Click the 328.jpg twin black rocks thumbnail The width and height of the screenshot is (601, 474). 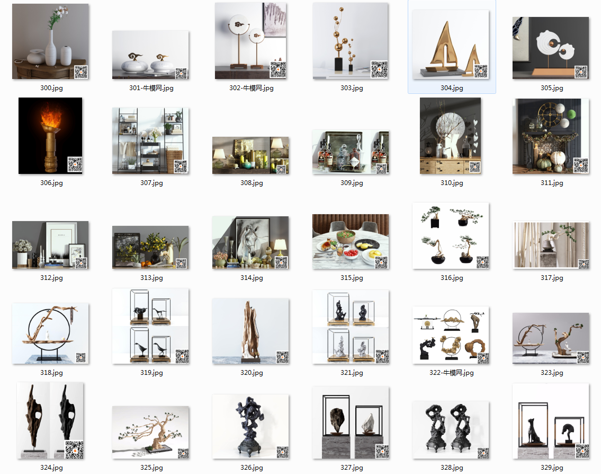[x=451, y=430]
